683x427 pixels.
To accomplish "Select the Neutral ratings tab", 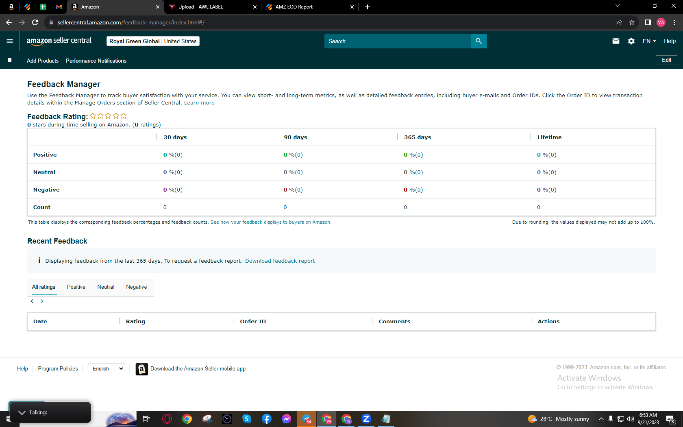I will (x=106, y=287).
